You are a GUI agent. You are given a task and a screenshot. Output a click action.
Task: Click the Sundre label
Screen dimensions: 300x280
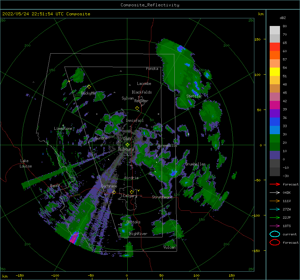point(101,138)
